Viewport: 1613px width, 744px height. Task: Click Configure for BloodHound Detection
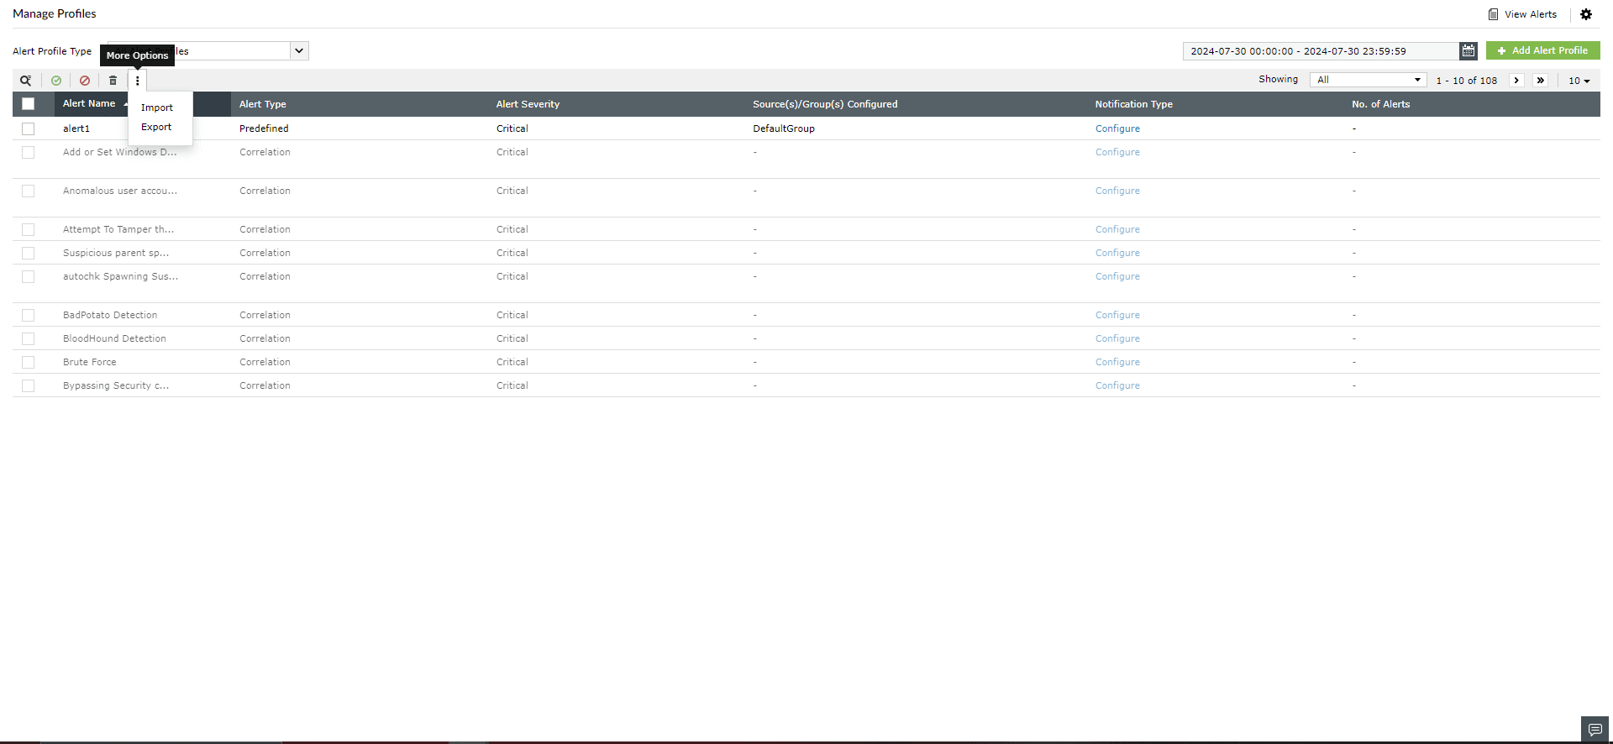1117,338
